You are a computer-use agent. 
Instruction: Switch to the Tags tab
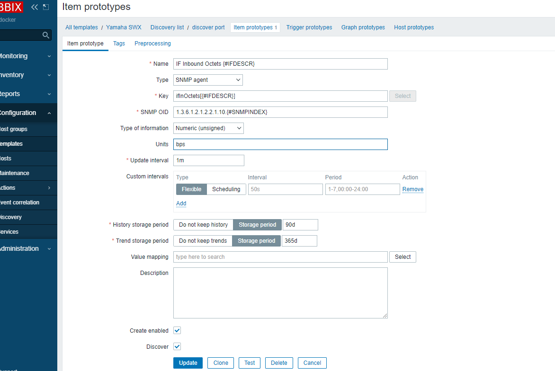119,44
